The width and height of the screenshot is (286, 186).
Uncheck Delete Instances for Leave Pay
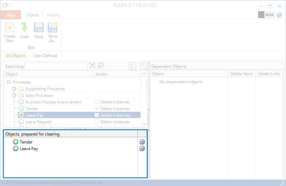(x=97, y=115)
